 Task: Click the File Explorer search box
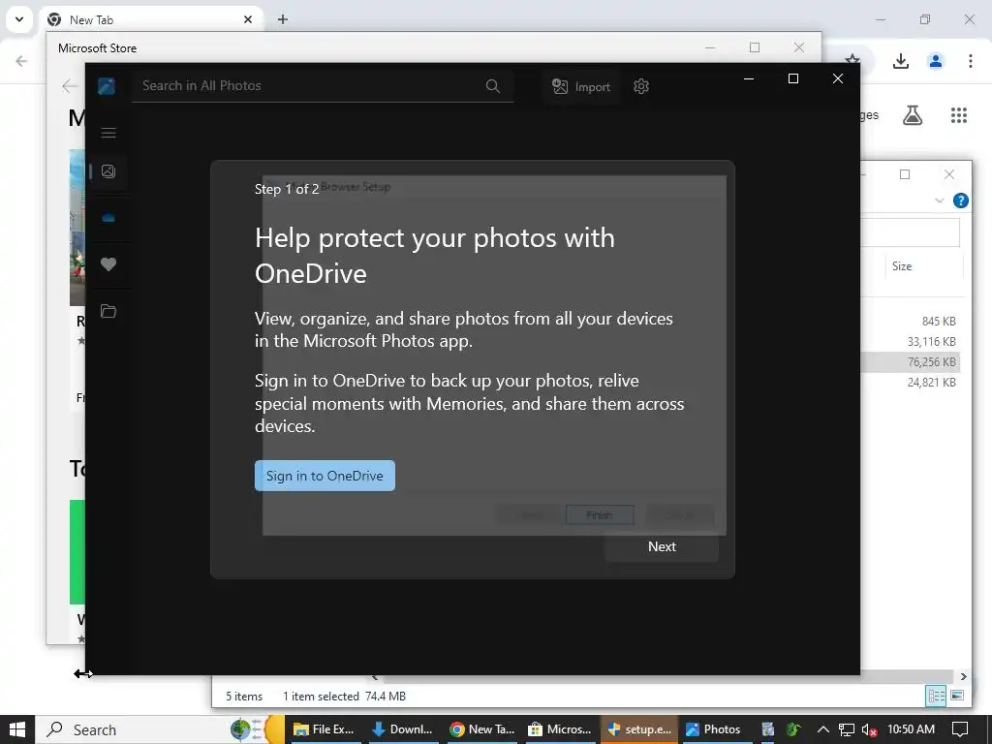(911, 232)
